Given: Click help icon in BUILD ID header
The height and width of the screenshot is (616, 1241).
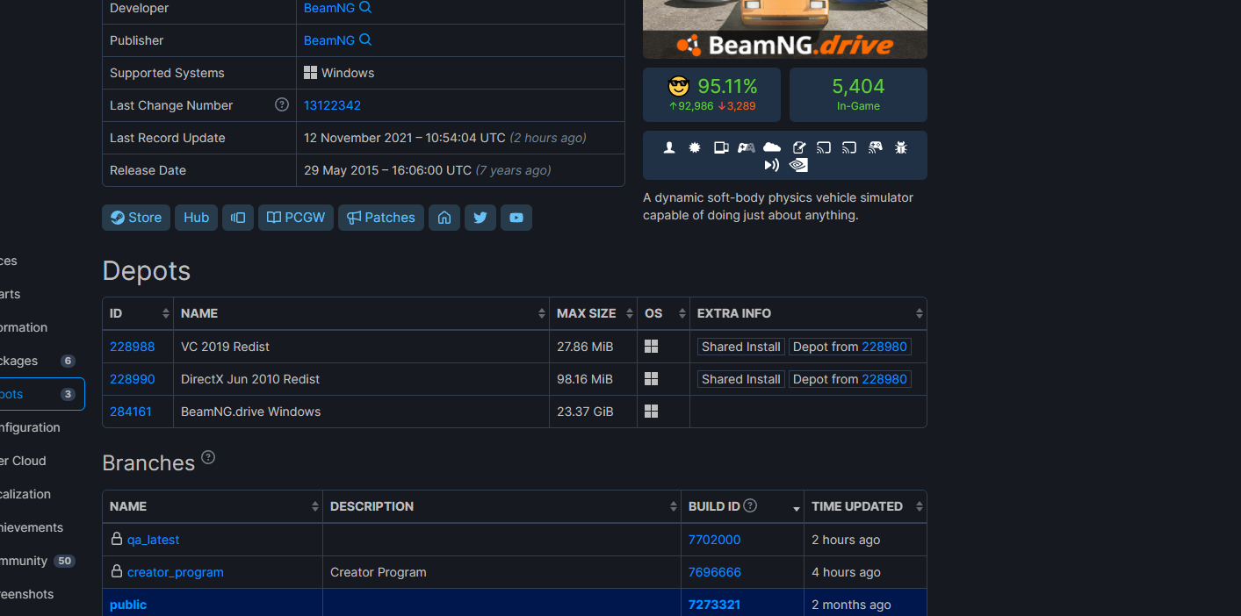Looking at the screenshot, I should [750, 505].
